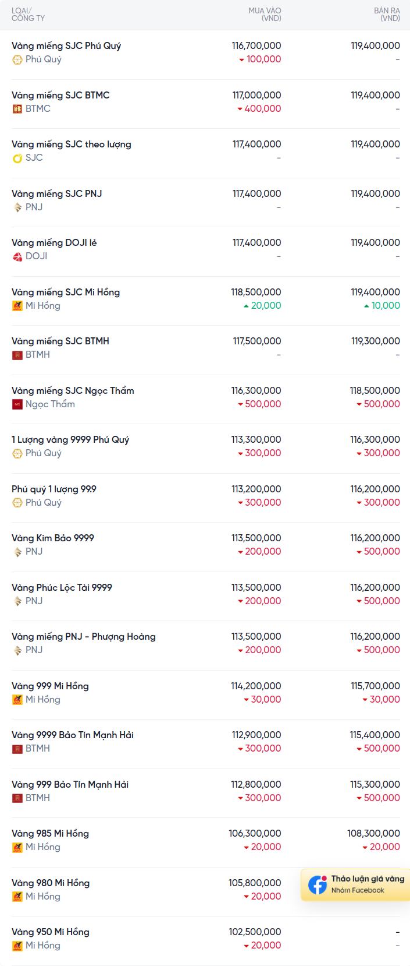Select 1 Lượng vàng 9999 Phú Quý row

tap(70, 440)
